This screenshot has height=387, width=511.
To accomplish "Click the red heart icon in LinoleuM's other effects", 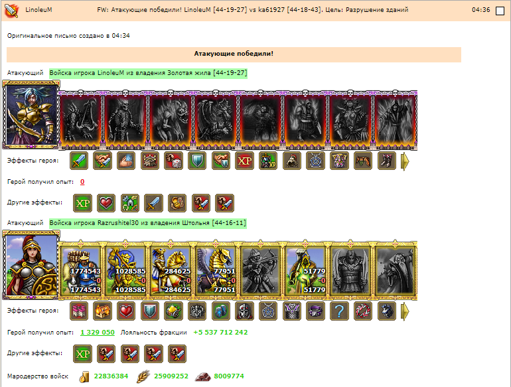I will pos(106,203).
